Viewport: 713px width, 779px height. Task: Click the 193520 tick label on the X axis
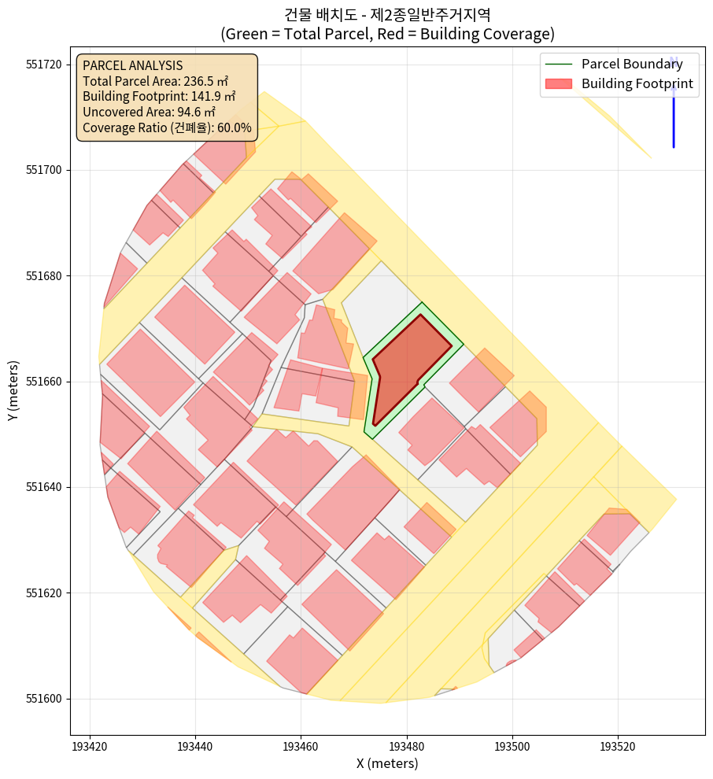[617, 744]
